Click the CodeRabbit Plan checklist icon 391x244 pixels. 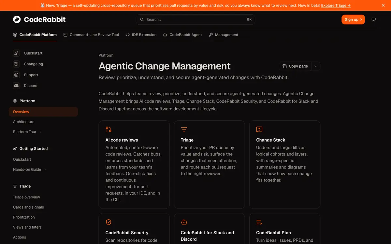[x=259, y=222]
